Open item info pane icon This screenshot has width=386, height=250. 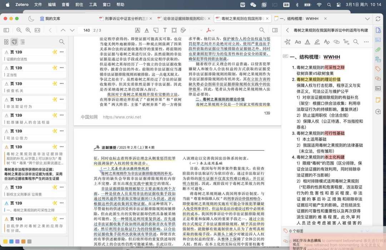point(378,30)
